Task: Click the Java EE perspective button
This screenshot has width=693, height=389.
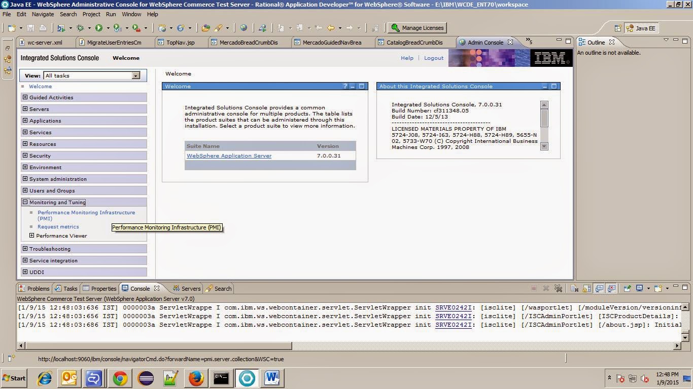Action: tap(640, 28)
